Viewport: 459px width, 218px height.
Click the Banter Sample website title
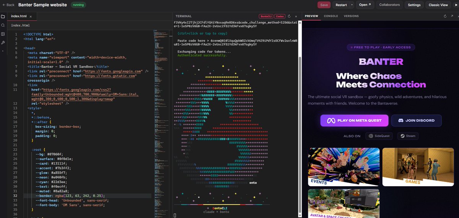(x=42, y=5)
